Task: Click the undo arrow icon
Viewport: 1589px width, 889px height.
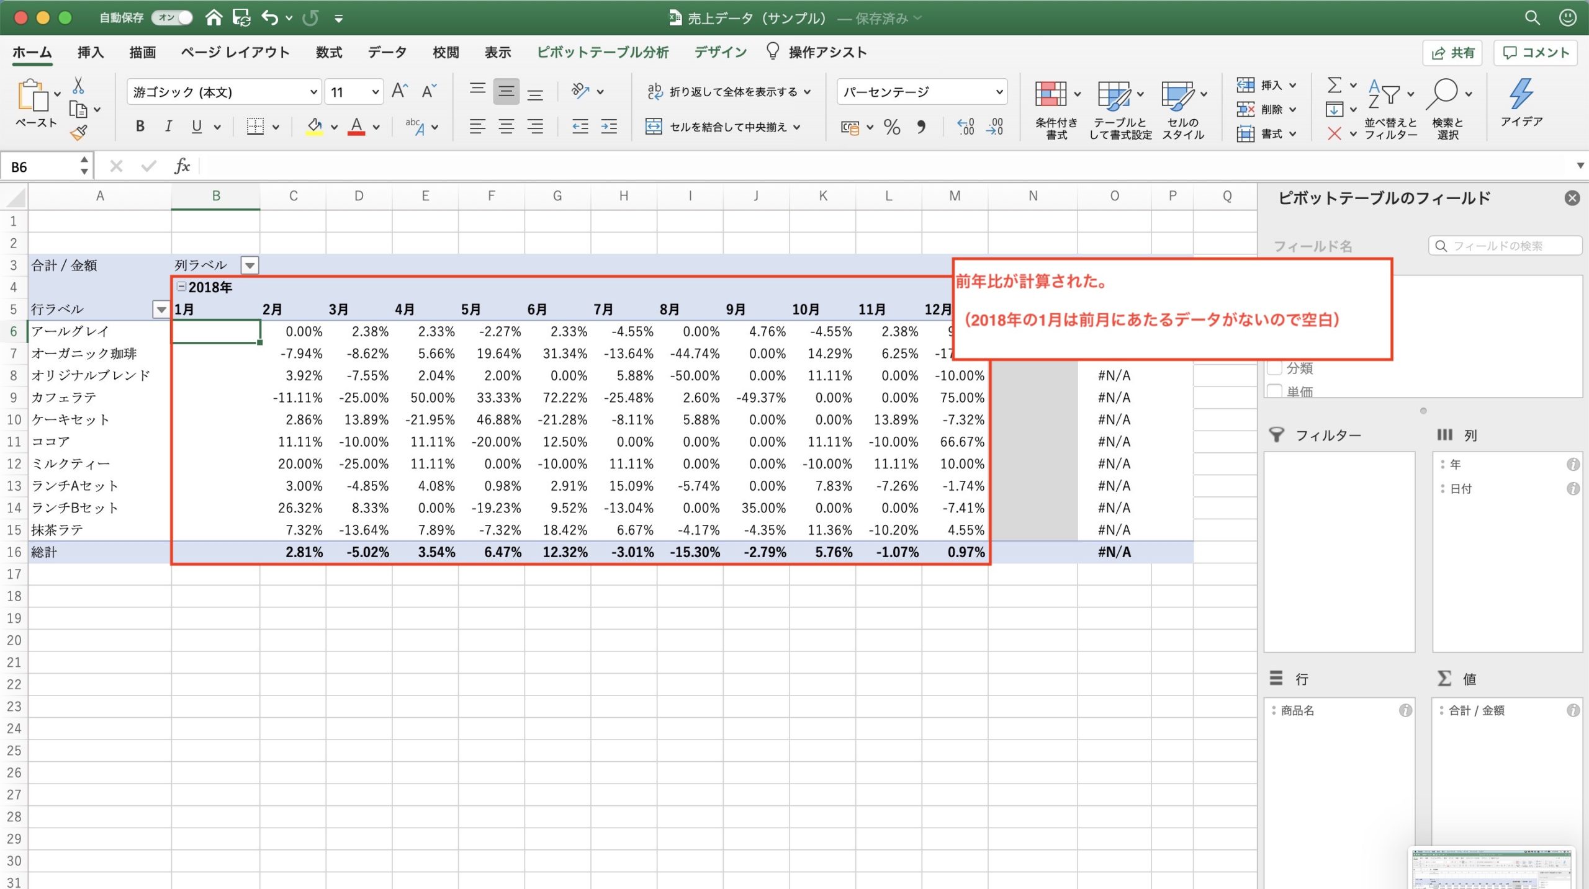Action: 273,19
